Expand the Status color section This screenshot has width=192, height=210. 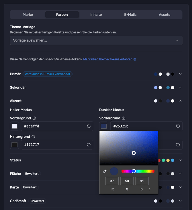180,160
